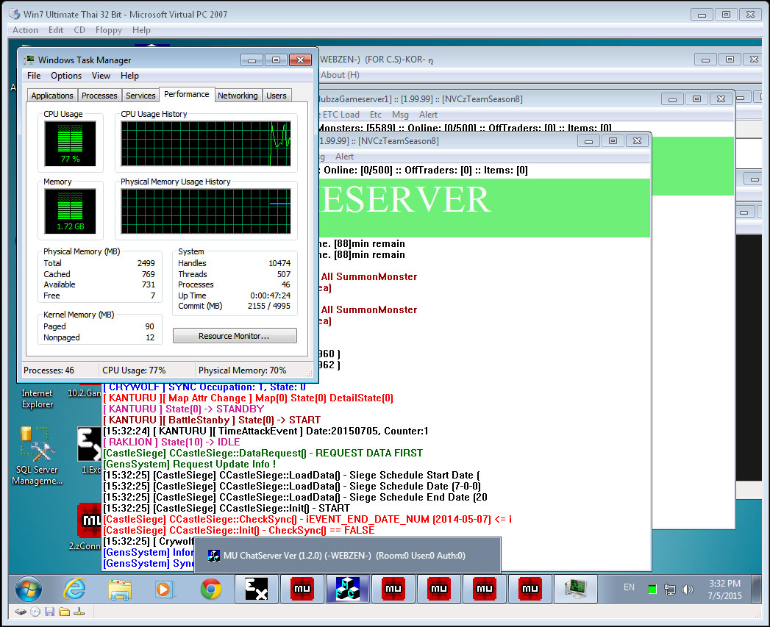Select the Services tab
770x627 pixels.
tap(140, 96)
